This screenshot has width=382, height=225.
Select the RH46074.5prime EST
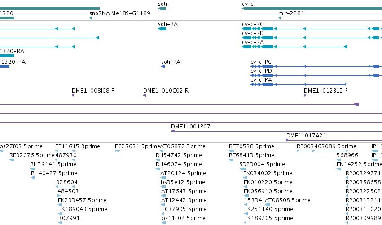179,164
